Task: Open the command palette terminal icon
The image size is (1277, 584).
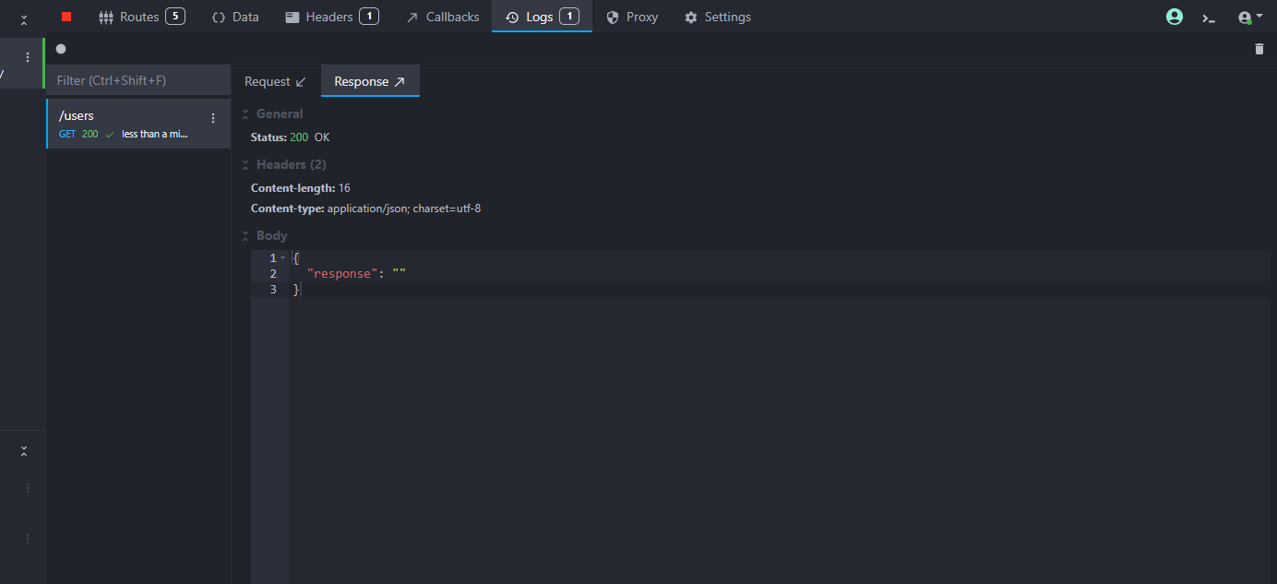Action: [x=1208, y=17]
